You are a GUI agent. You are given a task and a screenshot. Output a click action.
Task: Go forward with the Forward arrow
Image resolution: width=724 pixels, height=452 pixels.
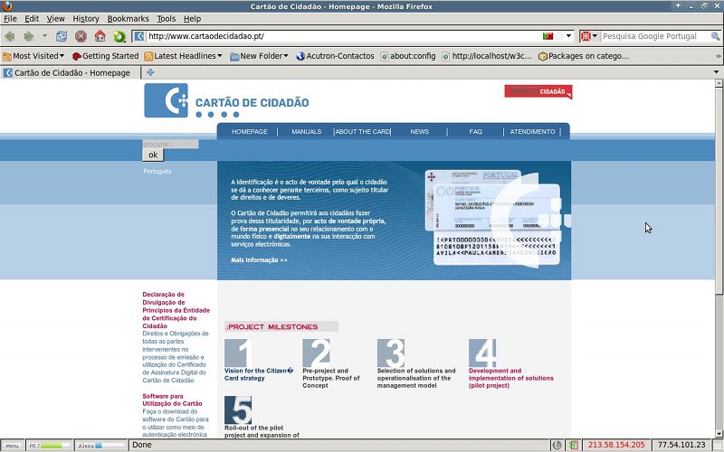[29, 36]
